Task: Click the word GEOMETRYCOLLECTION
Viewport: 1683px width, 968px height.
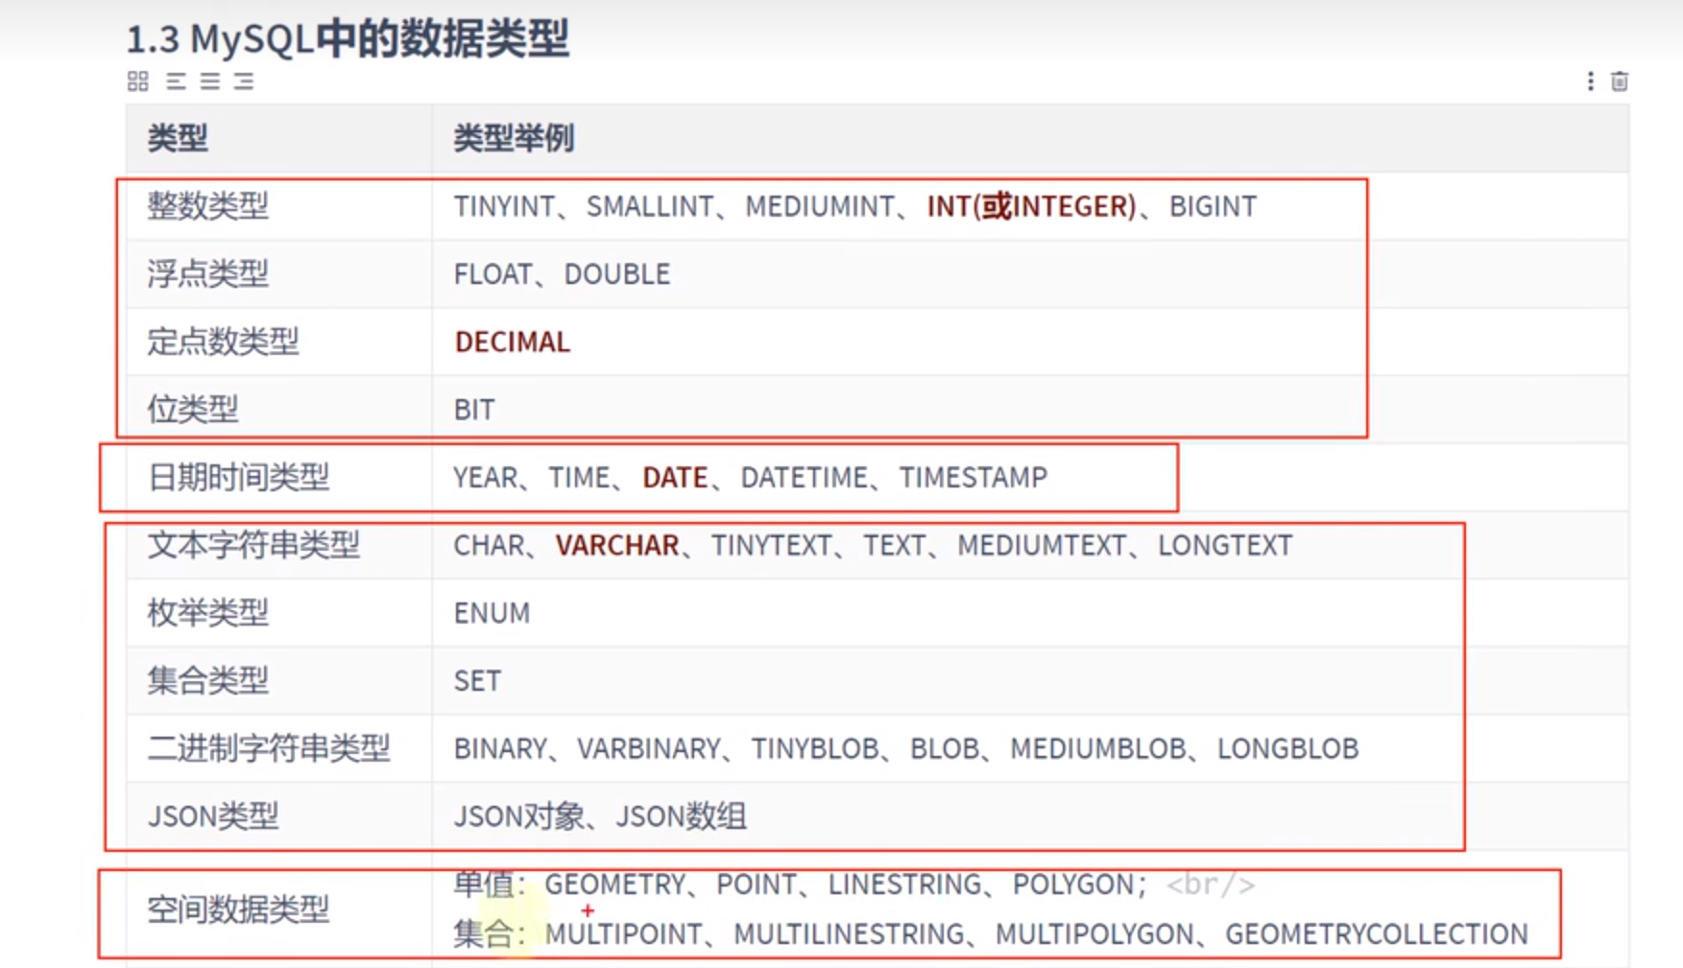Action: pos(1377,933)
